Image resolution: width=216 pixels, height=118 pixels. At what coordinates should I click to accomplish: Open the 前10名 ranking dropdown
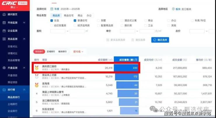78,51
